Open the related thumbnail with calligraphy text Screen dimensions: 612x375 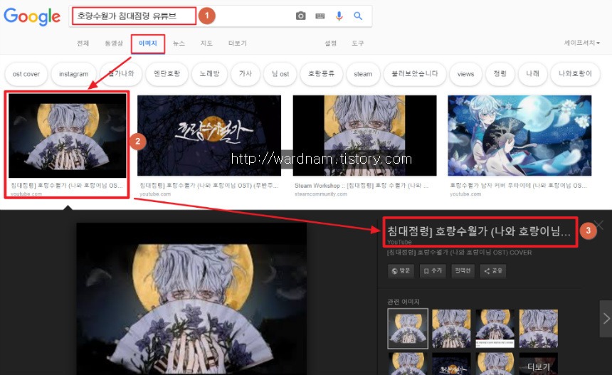[x=451, y=364]
